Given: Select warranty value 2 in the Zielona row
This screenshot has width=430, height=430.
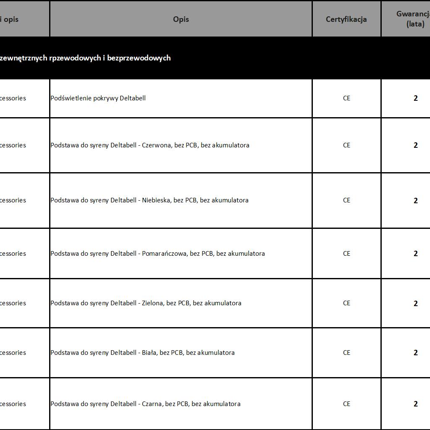Looking at the screenshot, I should coord(406,303).
